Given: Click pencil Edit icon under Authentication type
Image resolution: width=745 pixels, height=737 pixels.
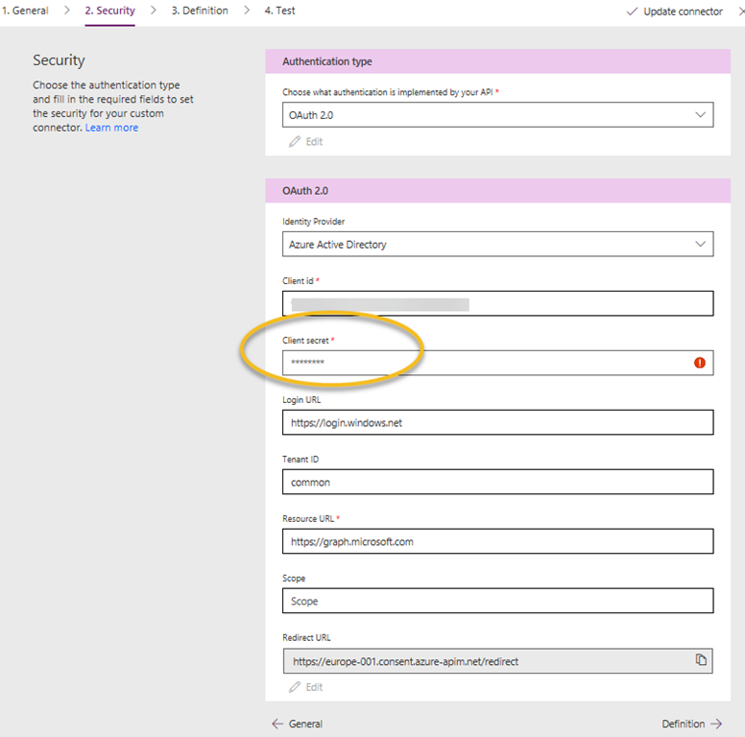Looking at the screenshot, I should 295,141.
